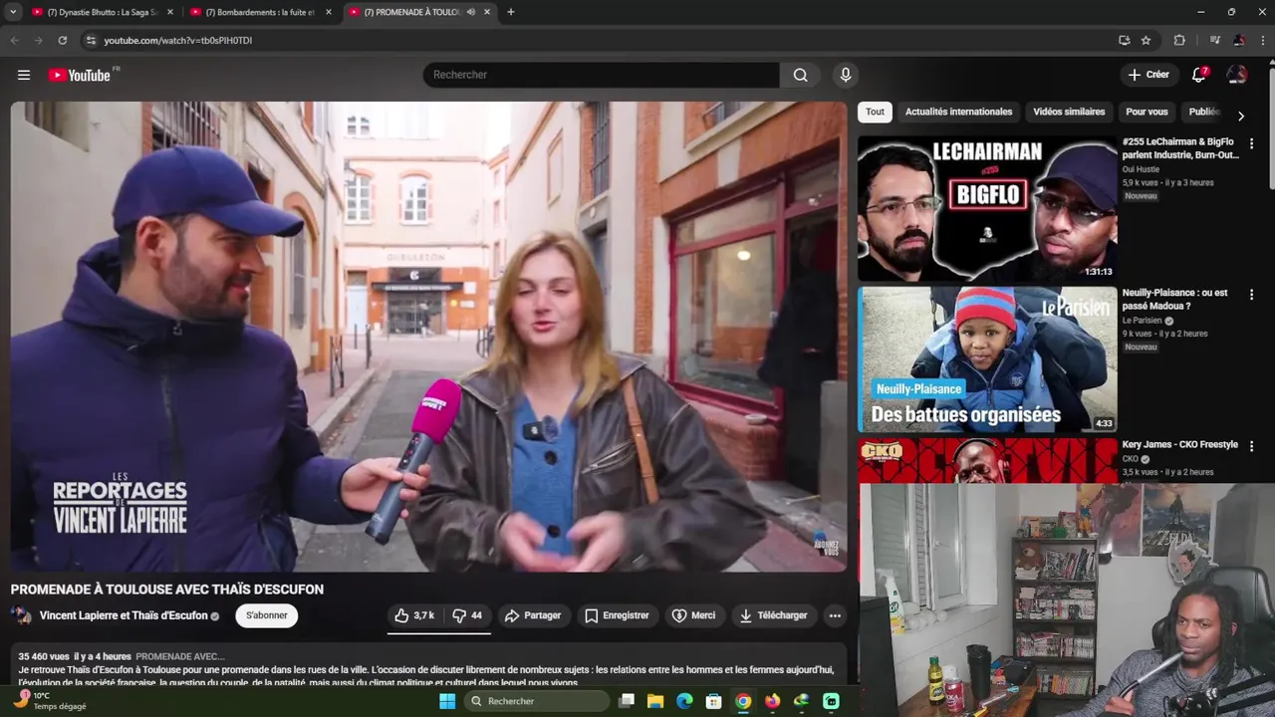Open options for Kery James CKO Freestyle

[1251, 446]
